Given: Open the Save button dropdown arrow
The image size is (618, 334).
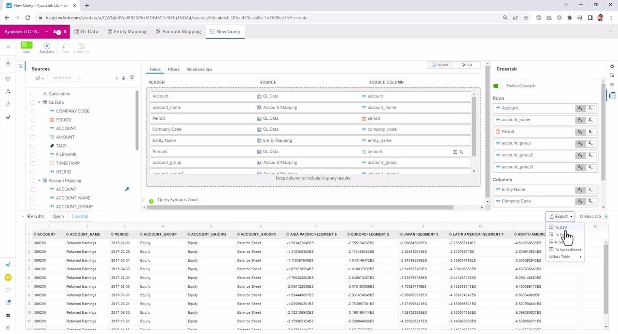Looking at the screenshot, I should [30, 45].
